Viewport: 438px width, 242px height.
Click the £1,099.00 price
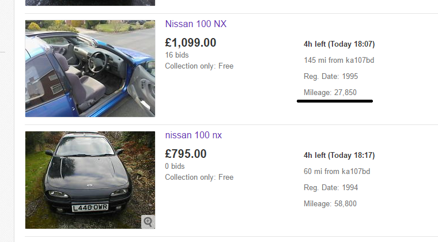pos(191,43)
